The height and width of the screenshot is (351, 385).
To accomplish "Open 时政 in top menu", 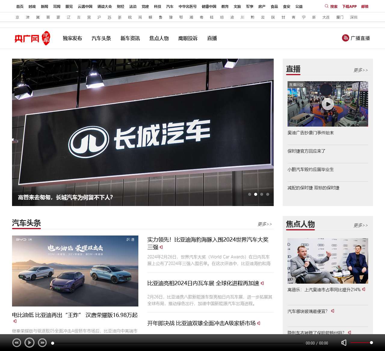I will pos(32,6).
